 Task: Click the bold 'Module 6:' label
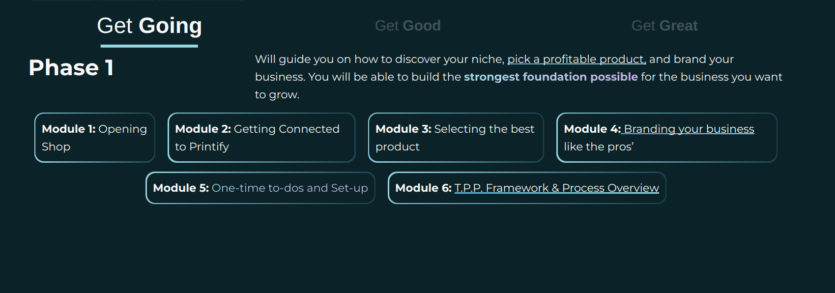[423, 188]
